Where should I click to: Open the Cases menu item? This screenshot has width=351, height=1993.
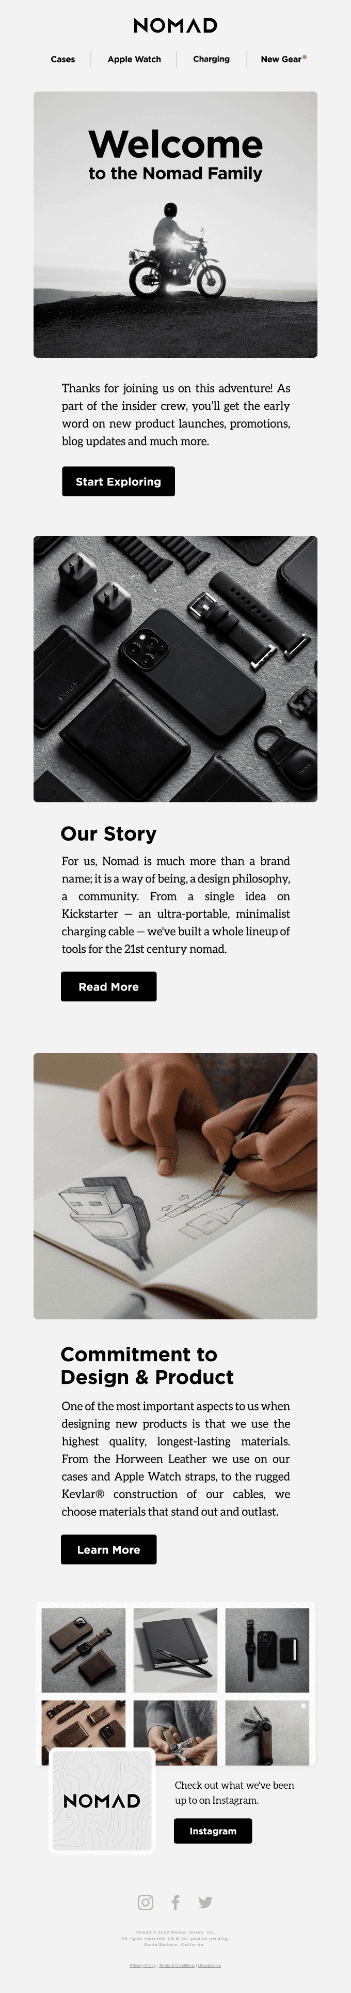coord(62,59)
